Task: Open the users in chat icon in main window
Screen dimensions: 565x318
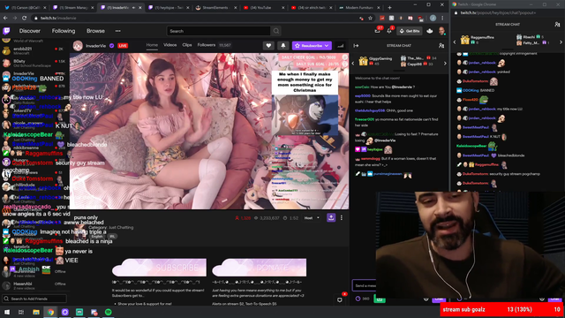Action: 441,46
